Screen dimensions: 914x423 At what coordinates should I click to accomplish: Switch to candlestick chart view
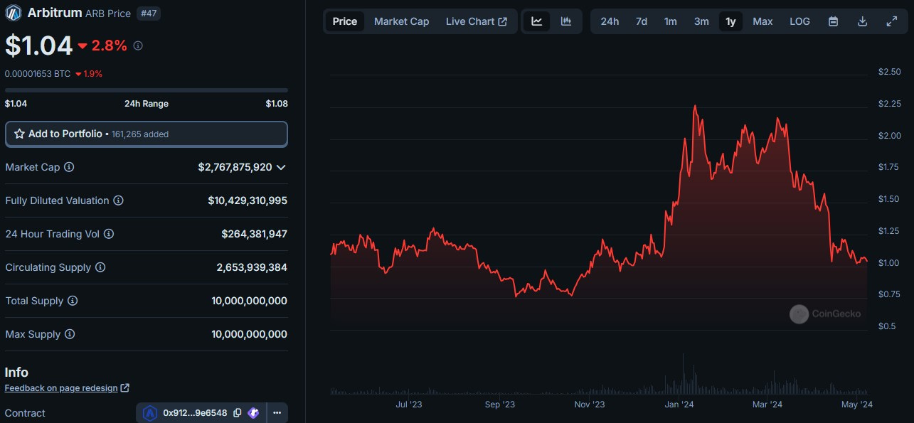(566, 21)
